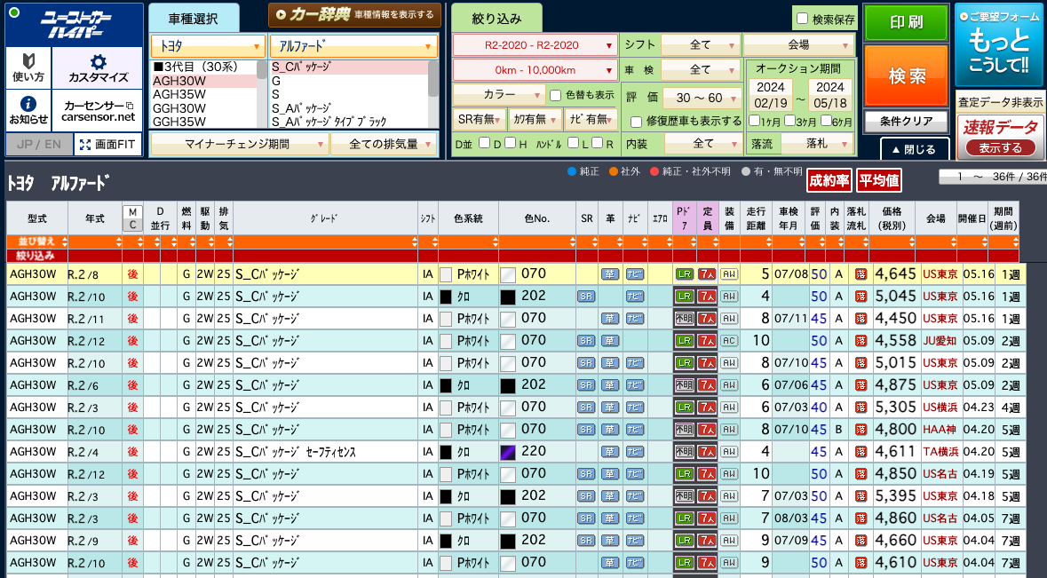This screenshot has width=1047, height=578.
Task: Click the 革 leather icon in the 4,645 row
Action: coord(609,274)
